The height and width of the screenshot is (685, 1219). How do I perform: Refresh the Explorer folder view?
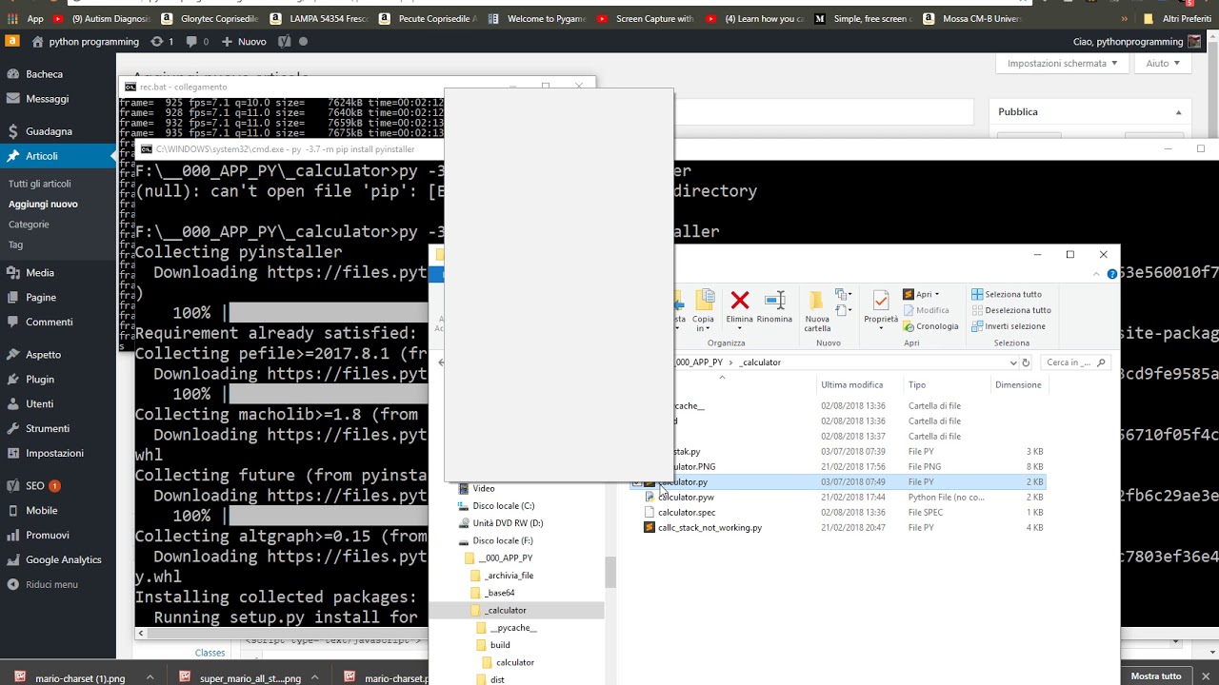coord(1026,362)
